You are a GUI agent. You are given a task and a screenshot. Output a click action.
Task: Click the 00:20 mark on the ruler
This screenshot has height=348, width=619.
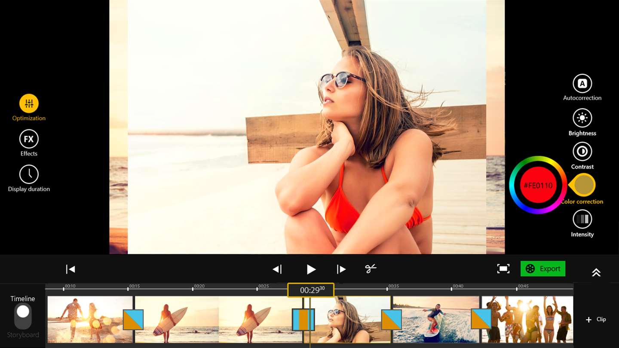199,286
